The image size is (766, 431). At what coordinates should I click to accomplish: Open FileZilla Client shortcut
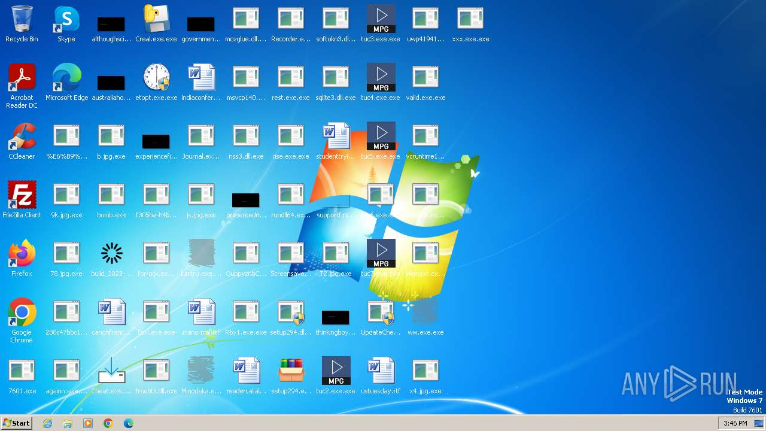[x=22, y=195]
